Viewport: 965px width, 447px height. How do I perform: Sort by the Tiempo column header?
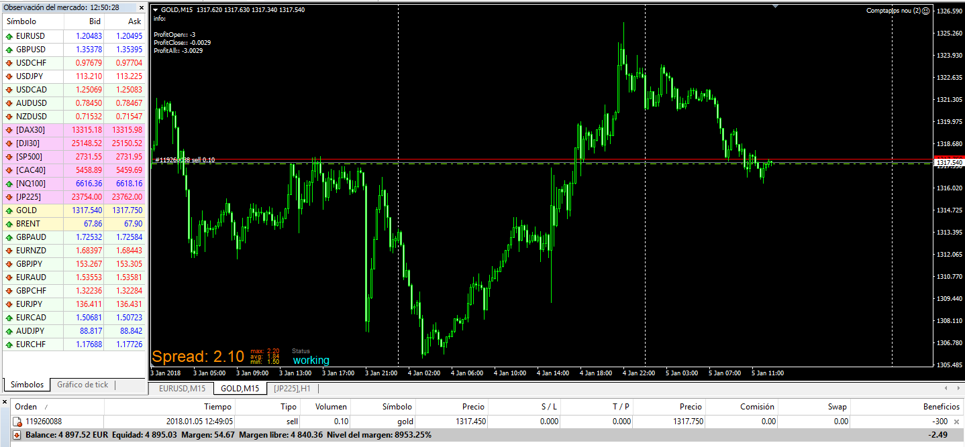tap(218, 407)
